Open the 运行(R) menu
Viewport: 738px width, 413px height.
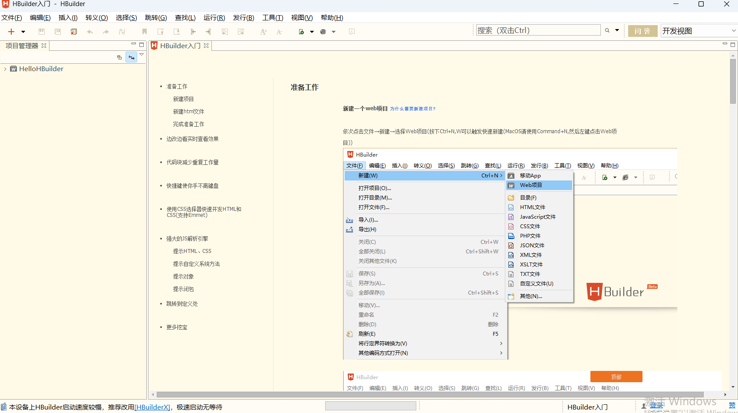[214, 18]
